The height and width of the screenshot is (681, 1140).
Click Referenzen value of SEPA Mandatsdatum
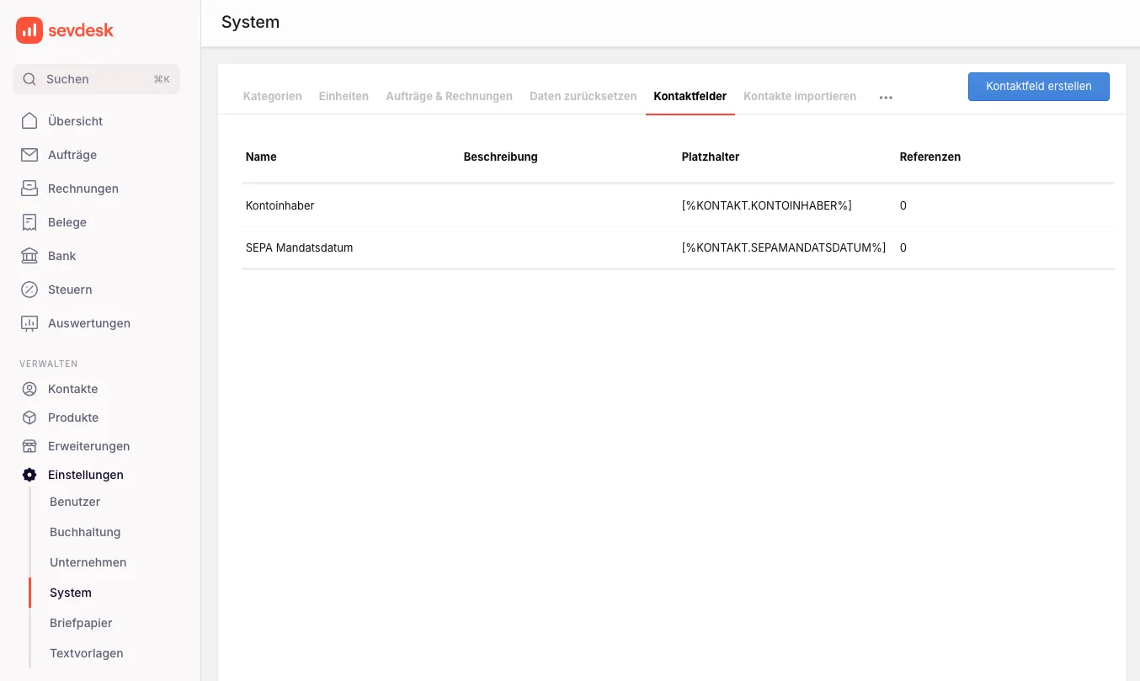(x=903, y=247)
